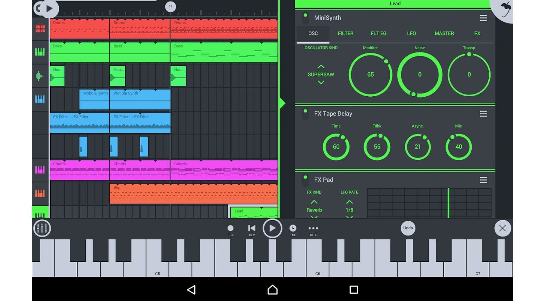
Task: Open the mixer icon at bottom left
Action: click(42, 228)
